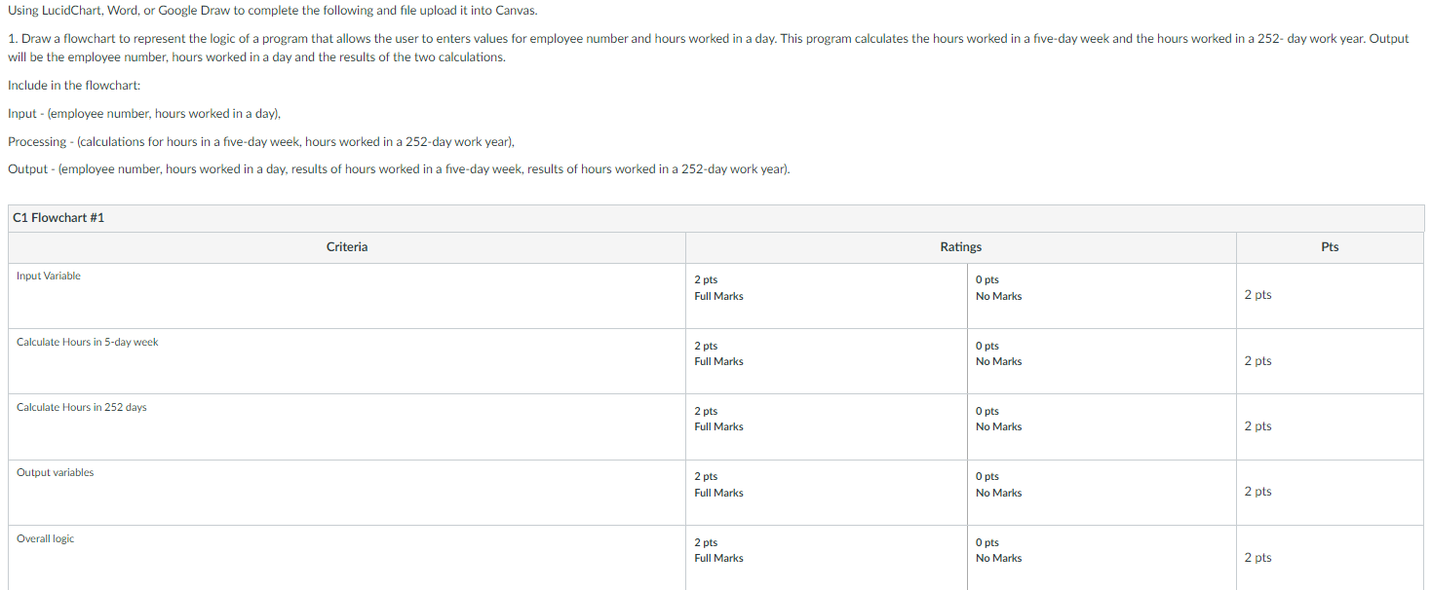This screenshot has width=1431, height=590.
Task: Click the C1 Flowchart #1 rubric title
Action: click(58, 218)
